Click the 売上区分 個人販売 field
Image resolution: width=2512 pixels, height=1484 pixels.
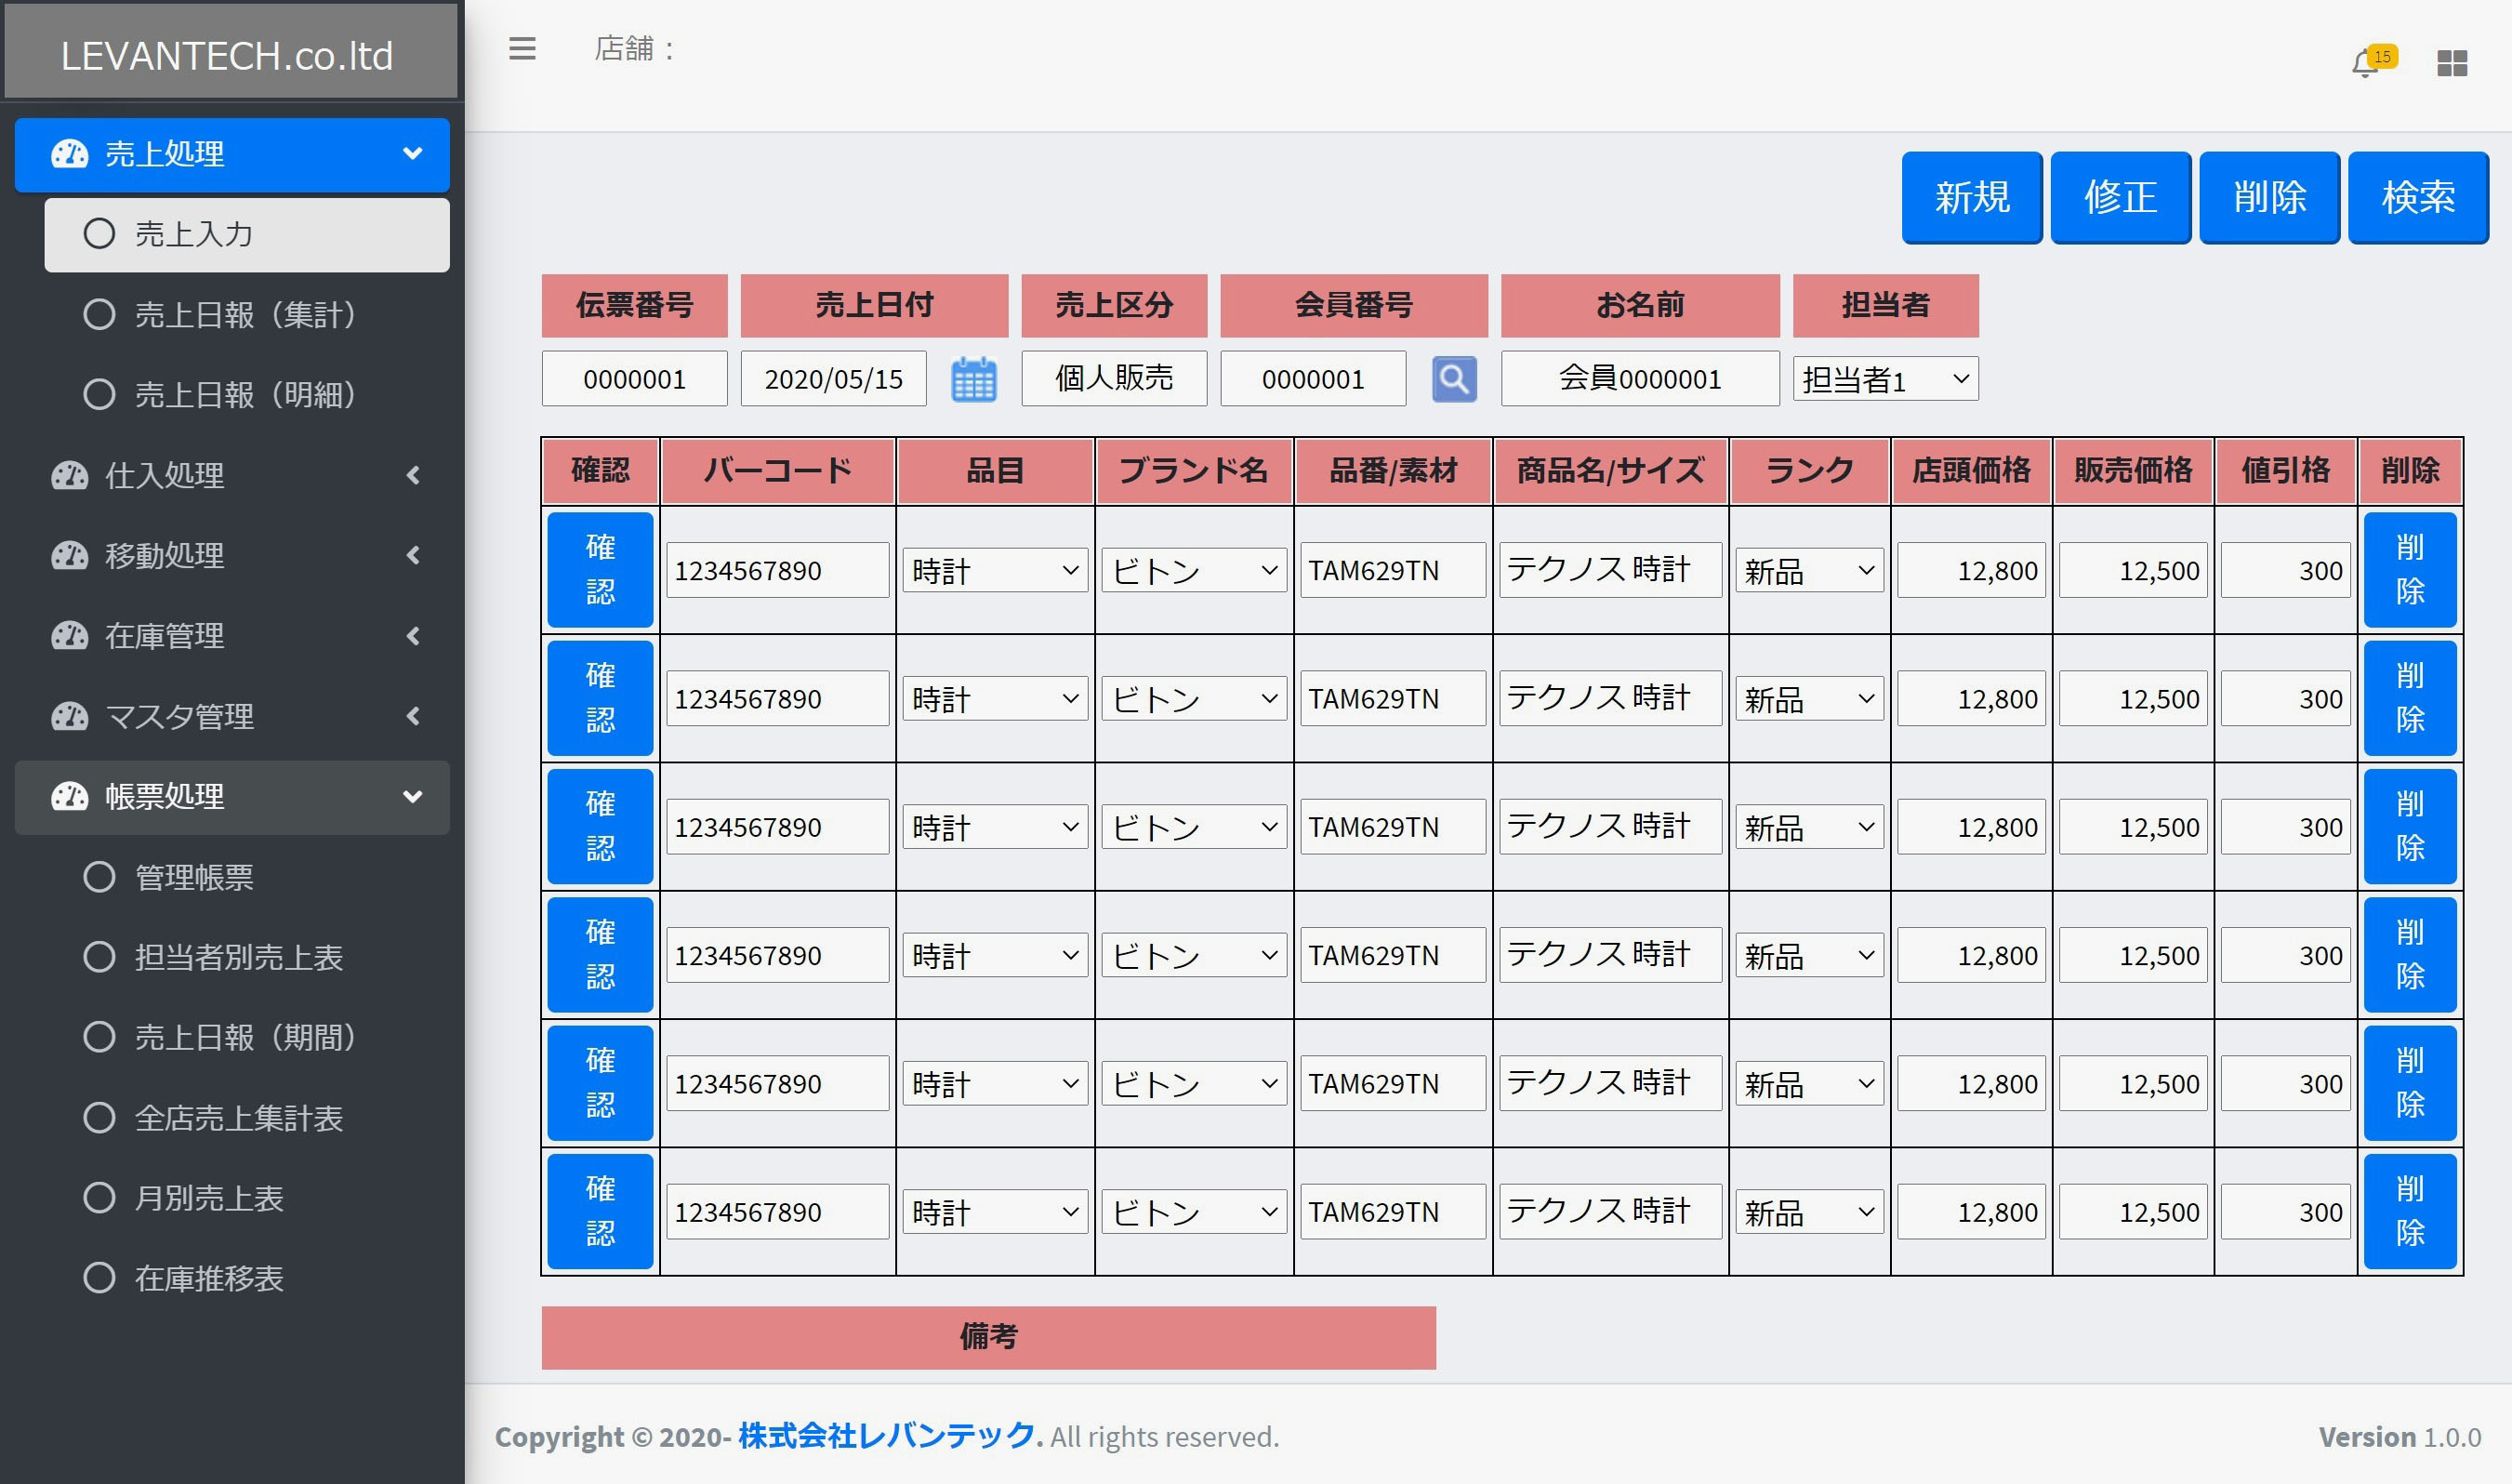point(1115,378)
